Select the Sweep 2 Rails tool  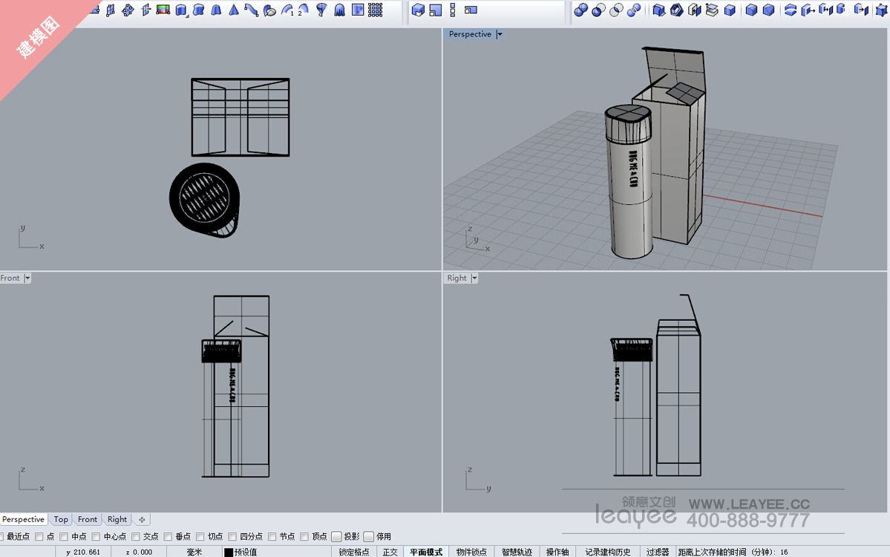pos(304,10)
